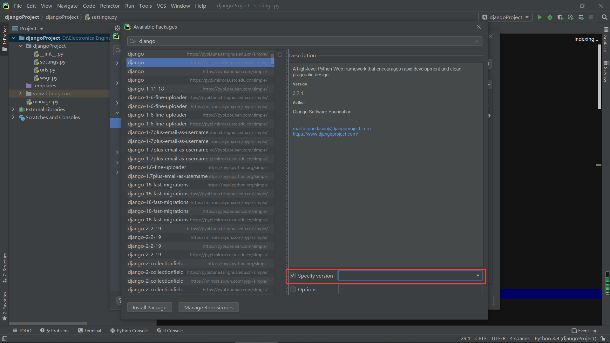Enable the Options checkbox

tap(293, 289)
